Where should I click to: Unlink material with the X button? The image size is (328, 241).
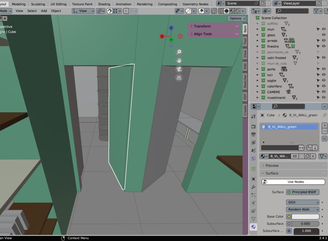coord(314,156)
